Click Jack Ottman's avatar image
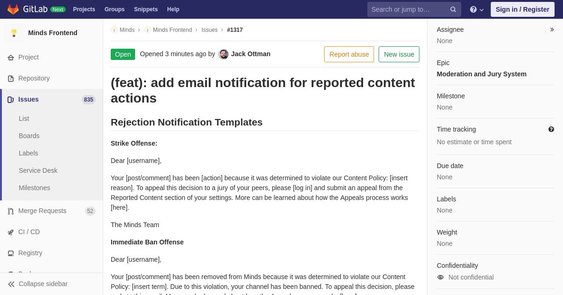The image size is (563, 295). click(223, 54)
